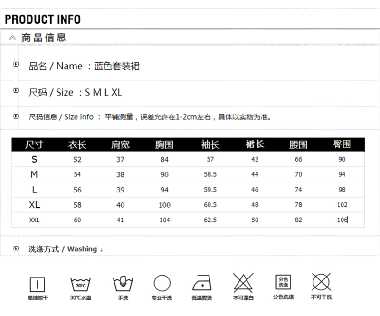
Task: Click the M row 裙长 value 44
Action: [x=255, y=174]
